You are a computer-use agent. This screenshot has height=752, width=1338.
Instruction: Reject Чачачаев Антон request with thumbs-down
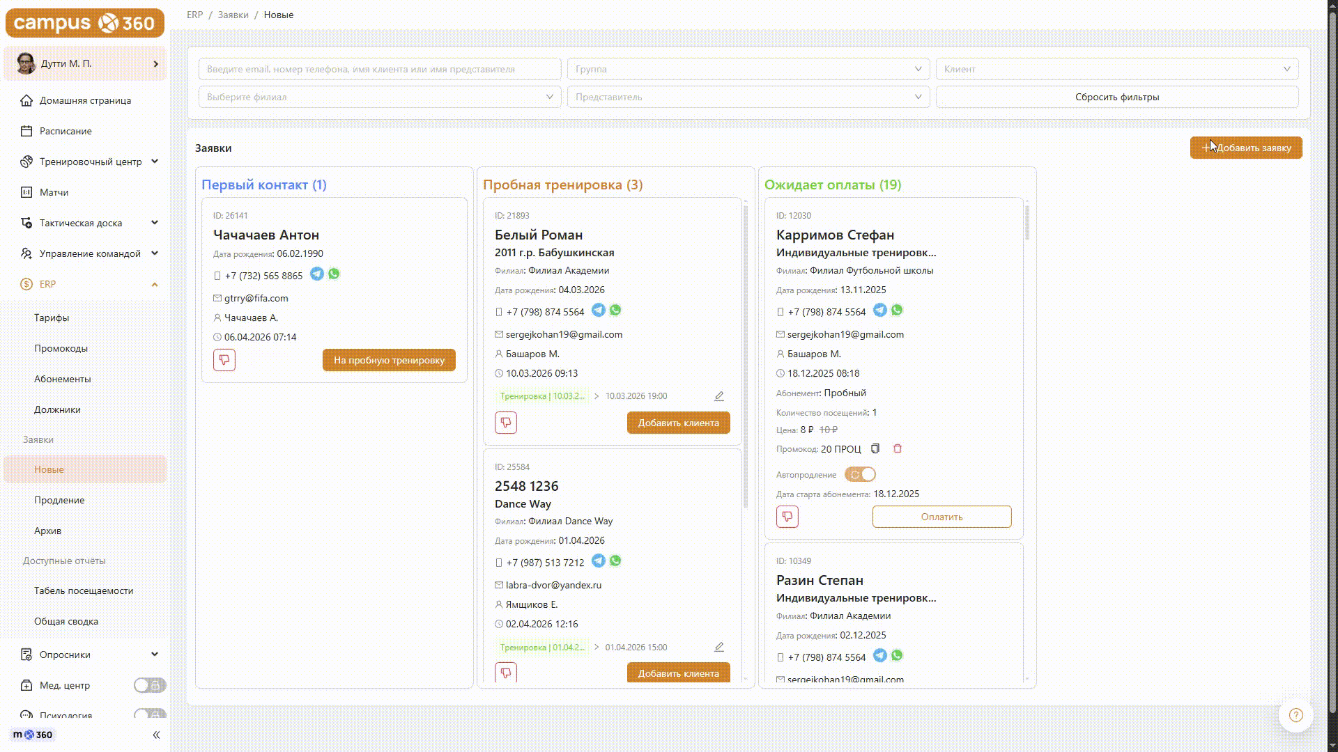point(224,360)
